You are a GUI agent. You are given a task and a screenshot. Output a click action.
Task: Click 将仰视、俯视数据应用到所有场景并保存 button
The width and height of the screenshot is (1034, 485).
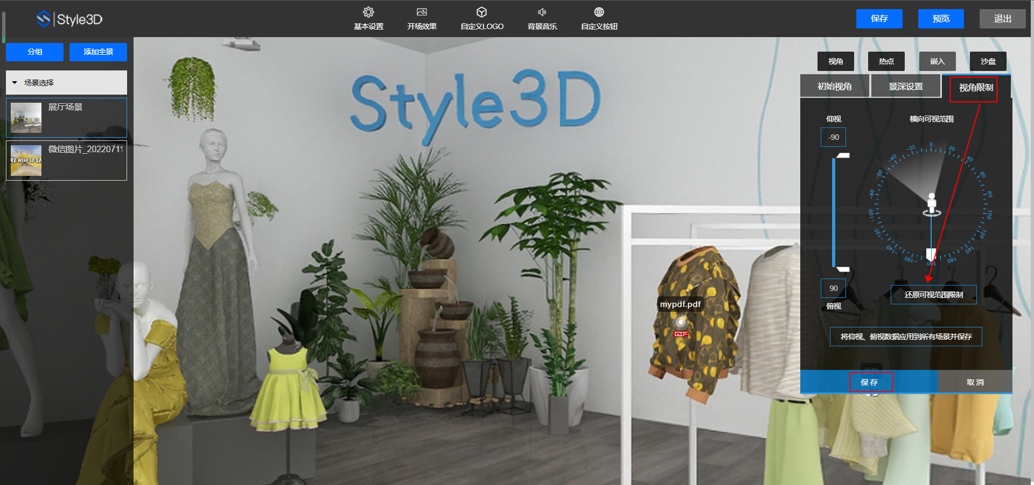click(906, 337)
